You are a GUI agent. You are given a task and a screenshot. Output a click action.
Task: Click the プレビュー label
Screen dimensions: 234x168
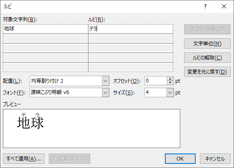pos(12,104)
